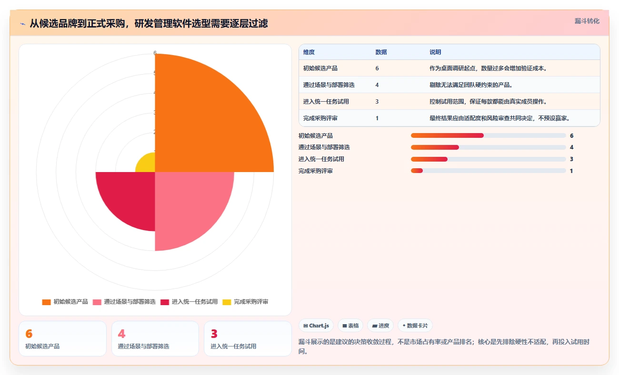
Task: Select the 通过场景与部署筛选 table row cell
Action: pyautogui.click(x=329, y=85)
